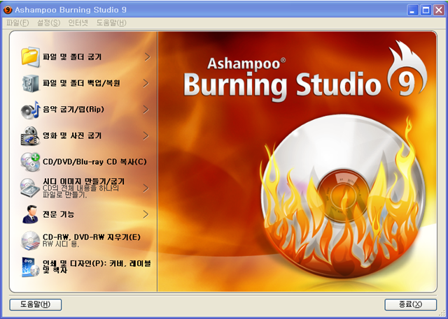Open the 인터넷 menu
The height and width of the screenshot is (319, 448).
coord(78,23)
